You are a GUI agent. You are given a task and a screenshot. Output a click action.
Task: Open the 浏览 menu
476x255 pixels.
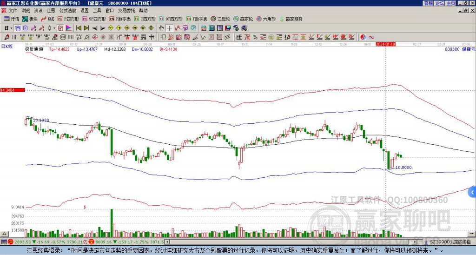26,11
